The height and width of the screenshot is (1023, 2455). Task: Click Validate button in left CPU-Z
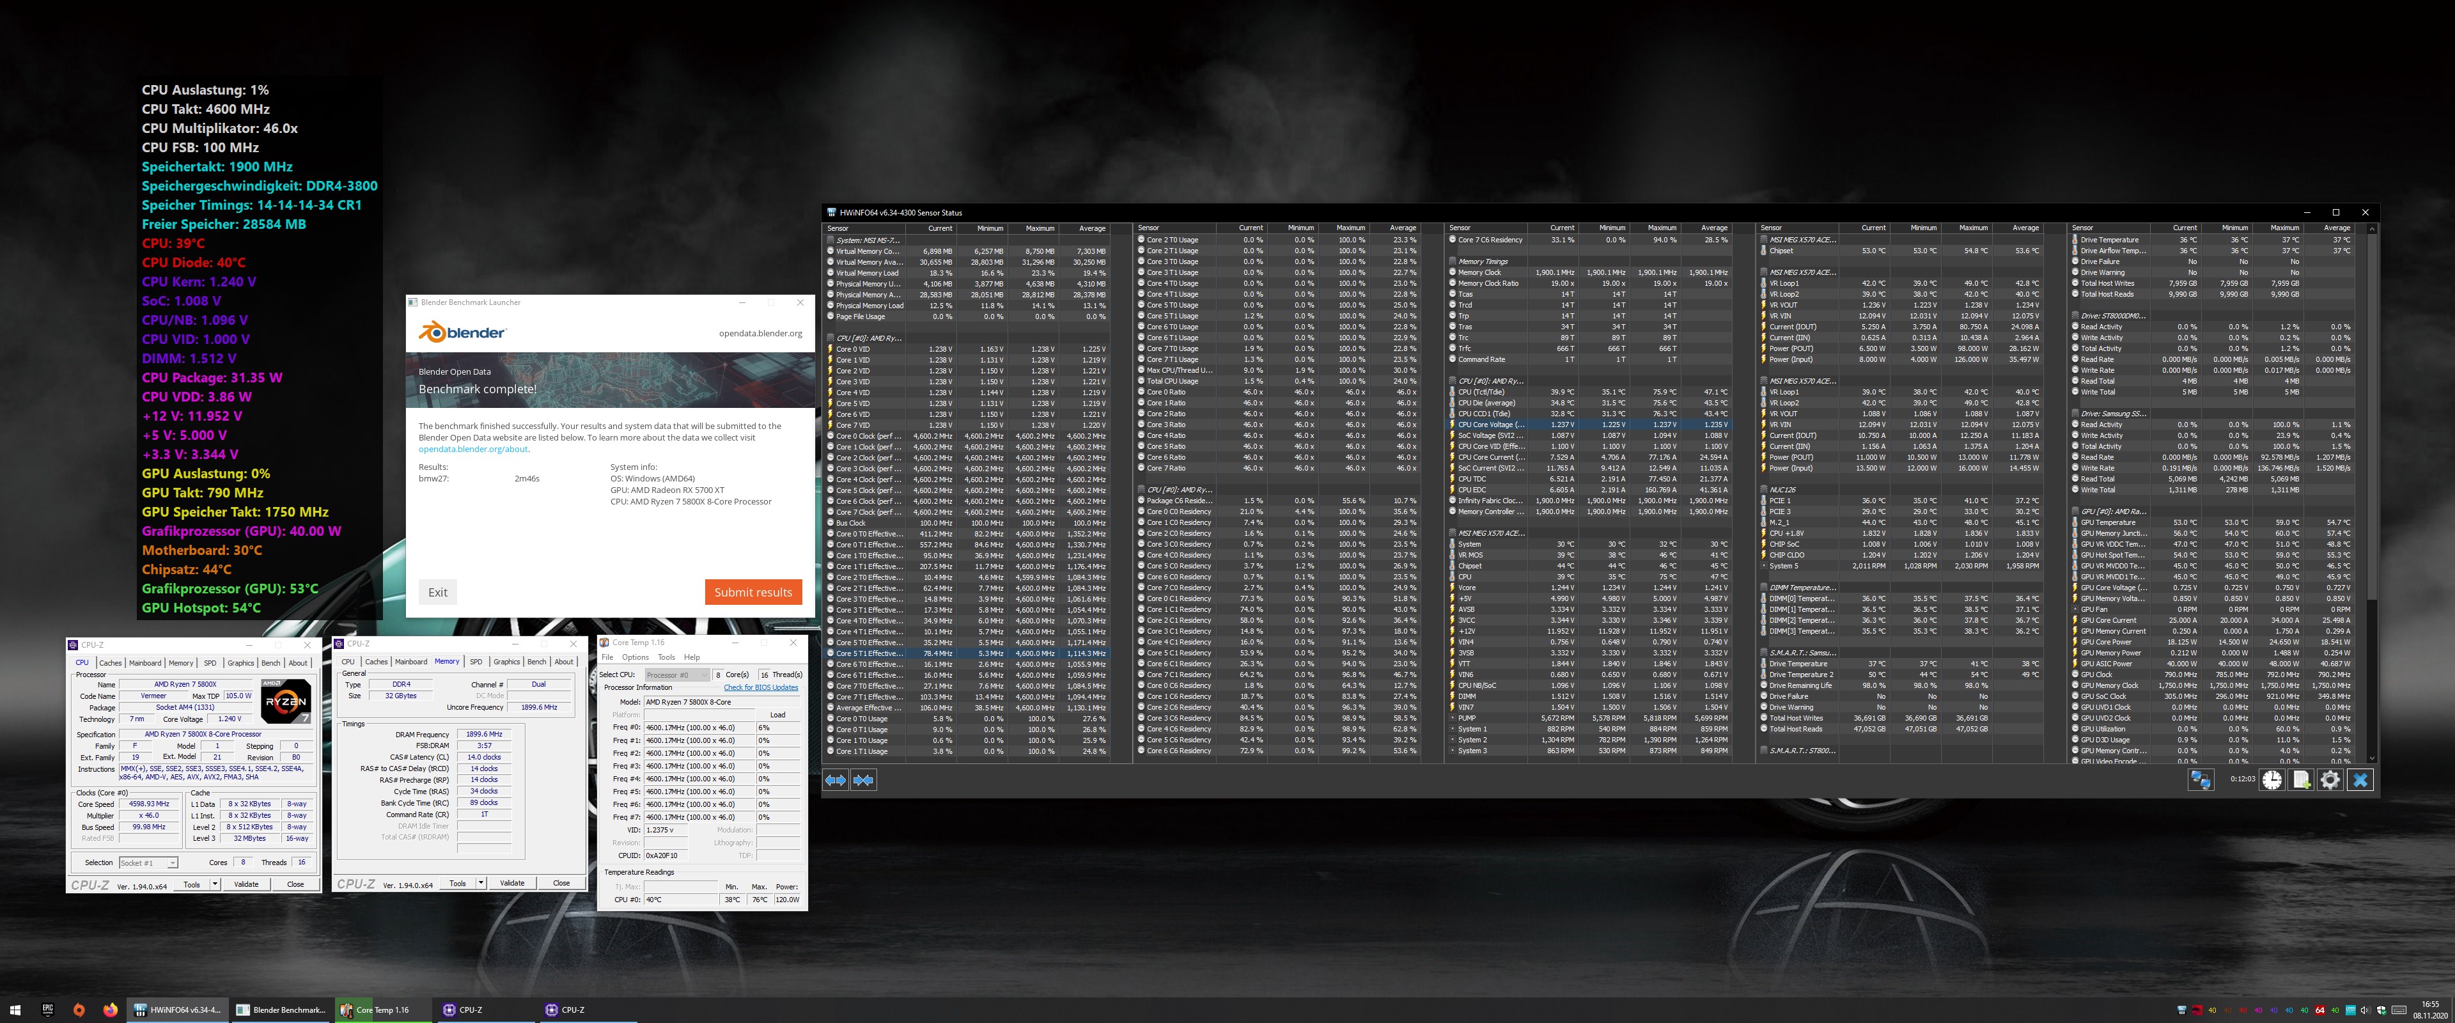(x=246, y=884)
